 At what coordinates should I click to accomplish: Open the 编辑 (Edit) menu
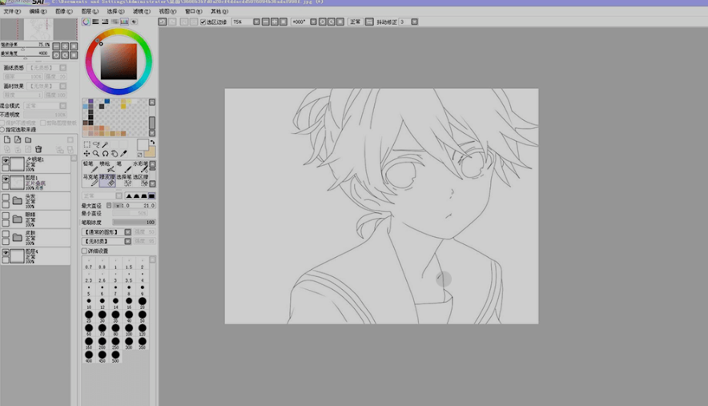tap(38, 11)
